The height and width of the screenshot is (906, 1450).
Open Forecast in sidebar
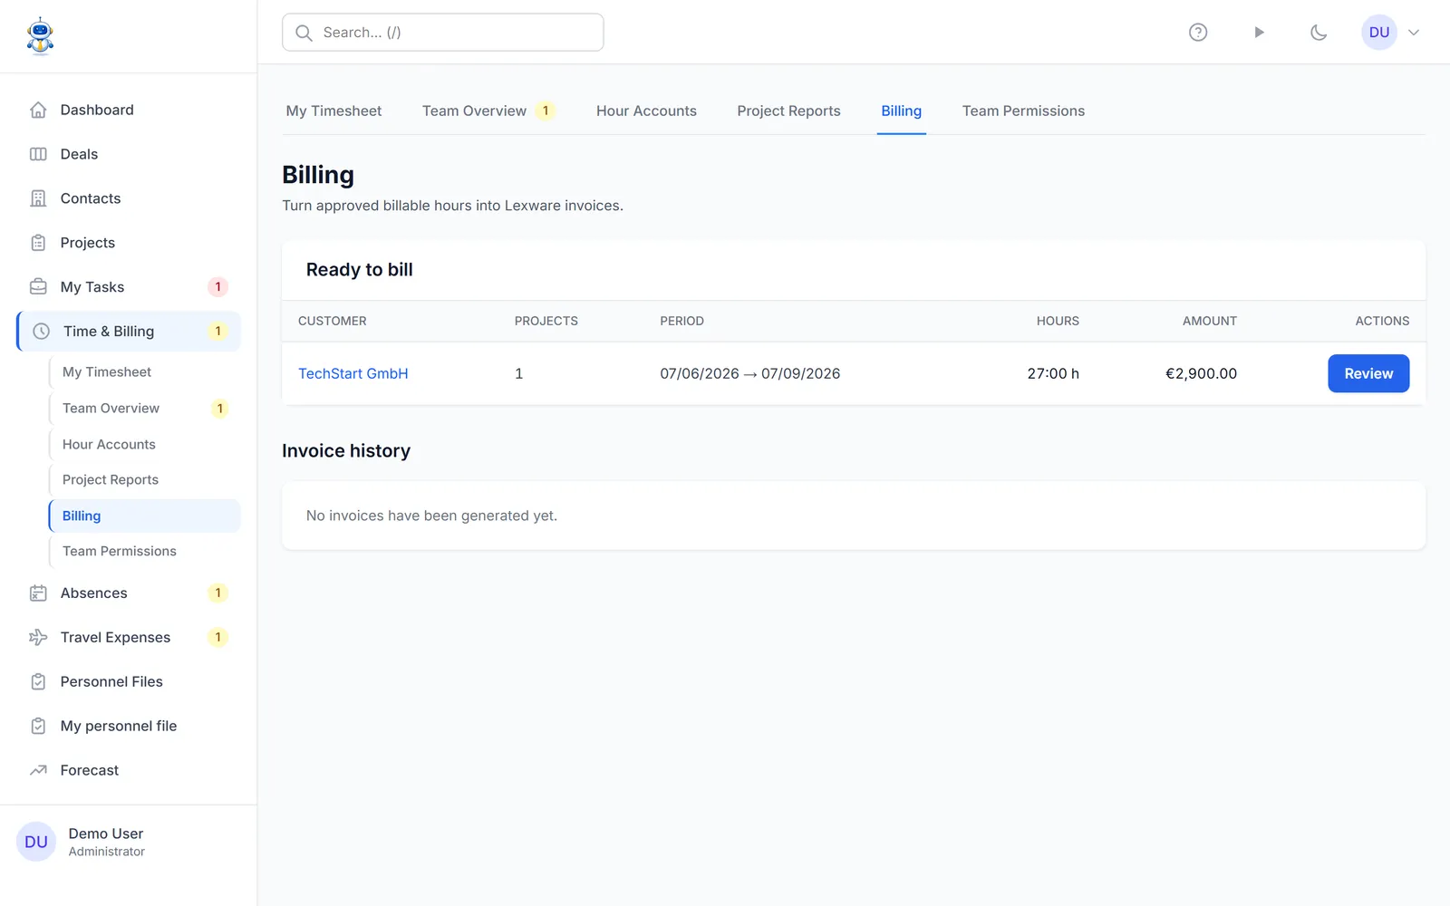click(x=129, y=771)
